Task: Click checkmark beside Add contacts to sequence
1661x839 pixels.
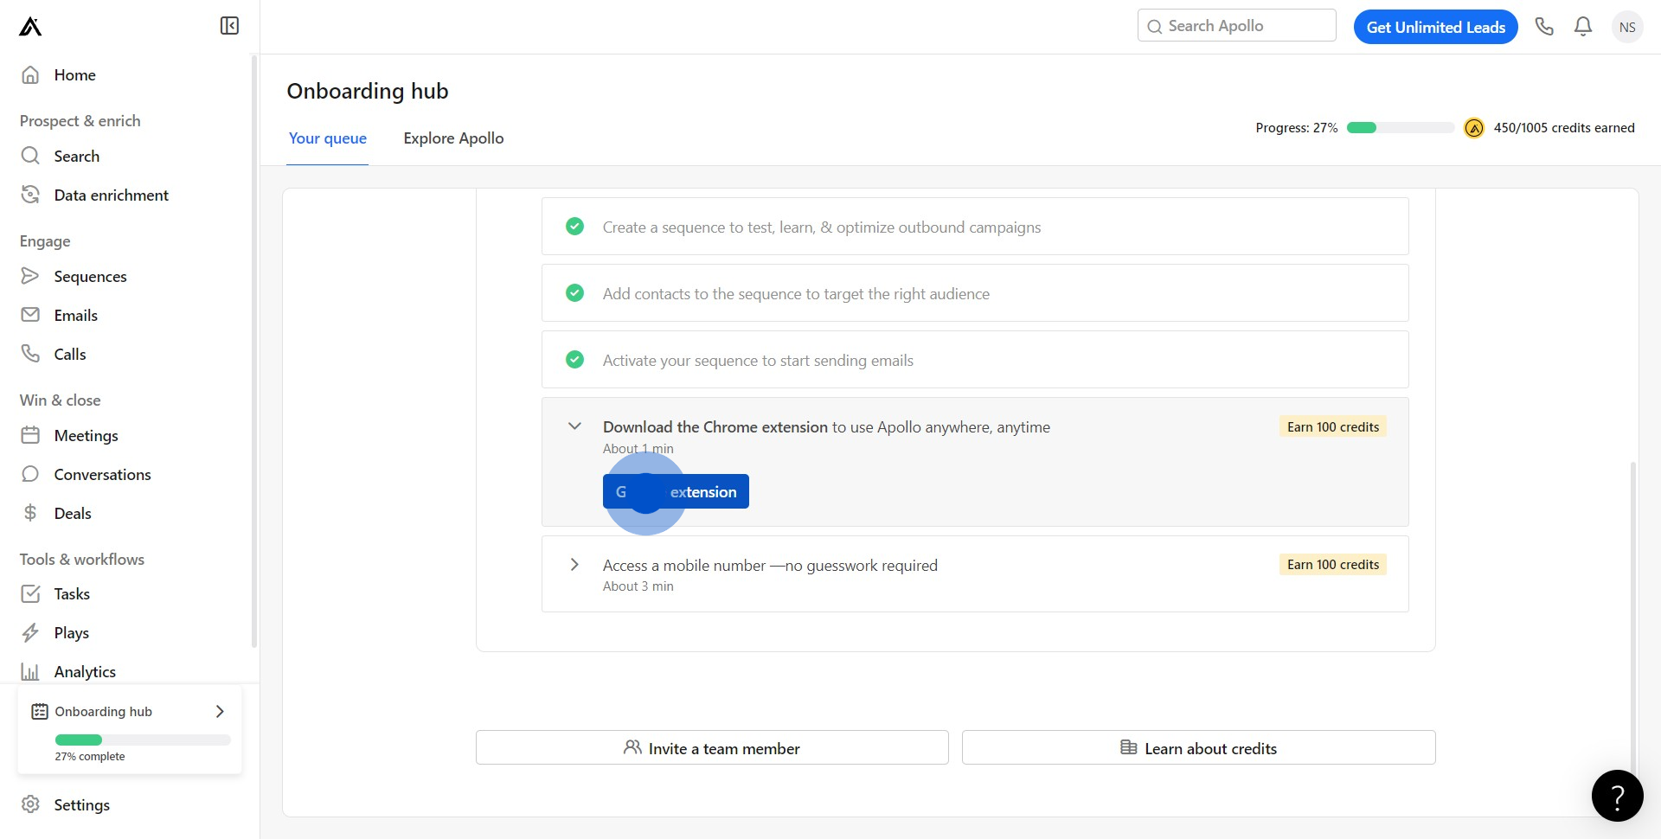Action: 574,293
